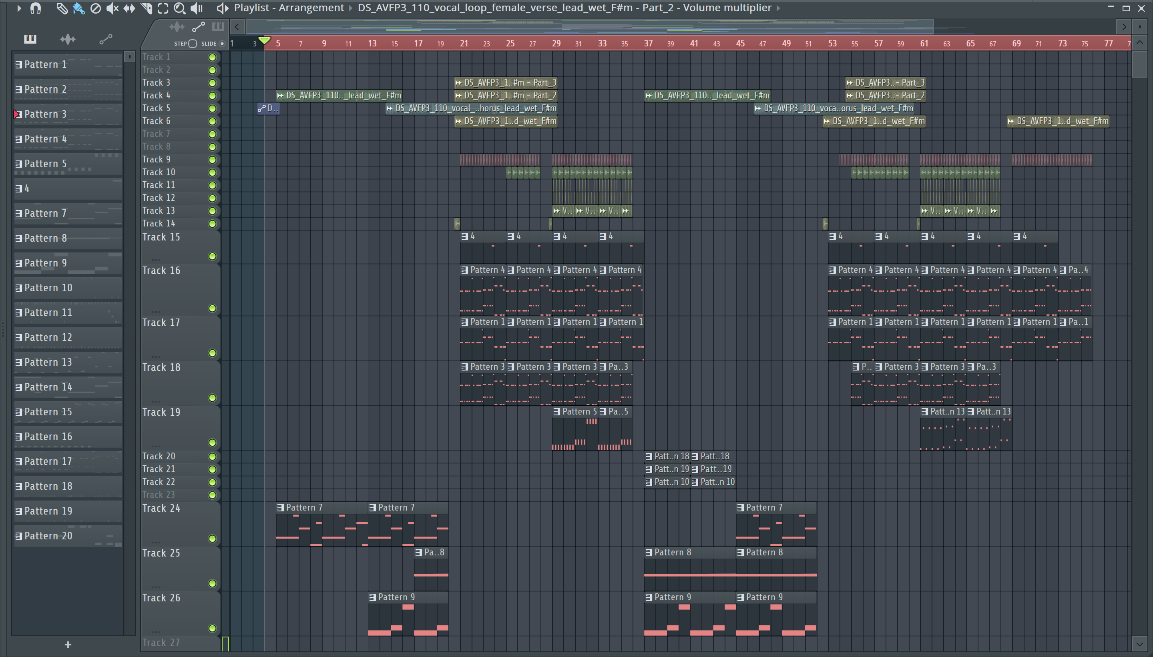Mute Track 16 with its green LED
Image resolution: width=1153 pixels, height=657 pixels.
pos(212,308)
